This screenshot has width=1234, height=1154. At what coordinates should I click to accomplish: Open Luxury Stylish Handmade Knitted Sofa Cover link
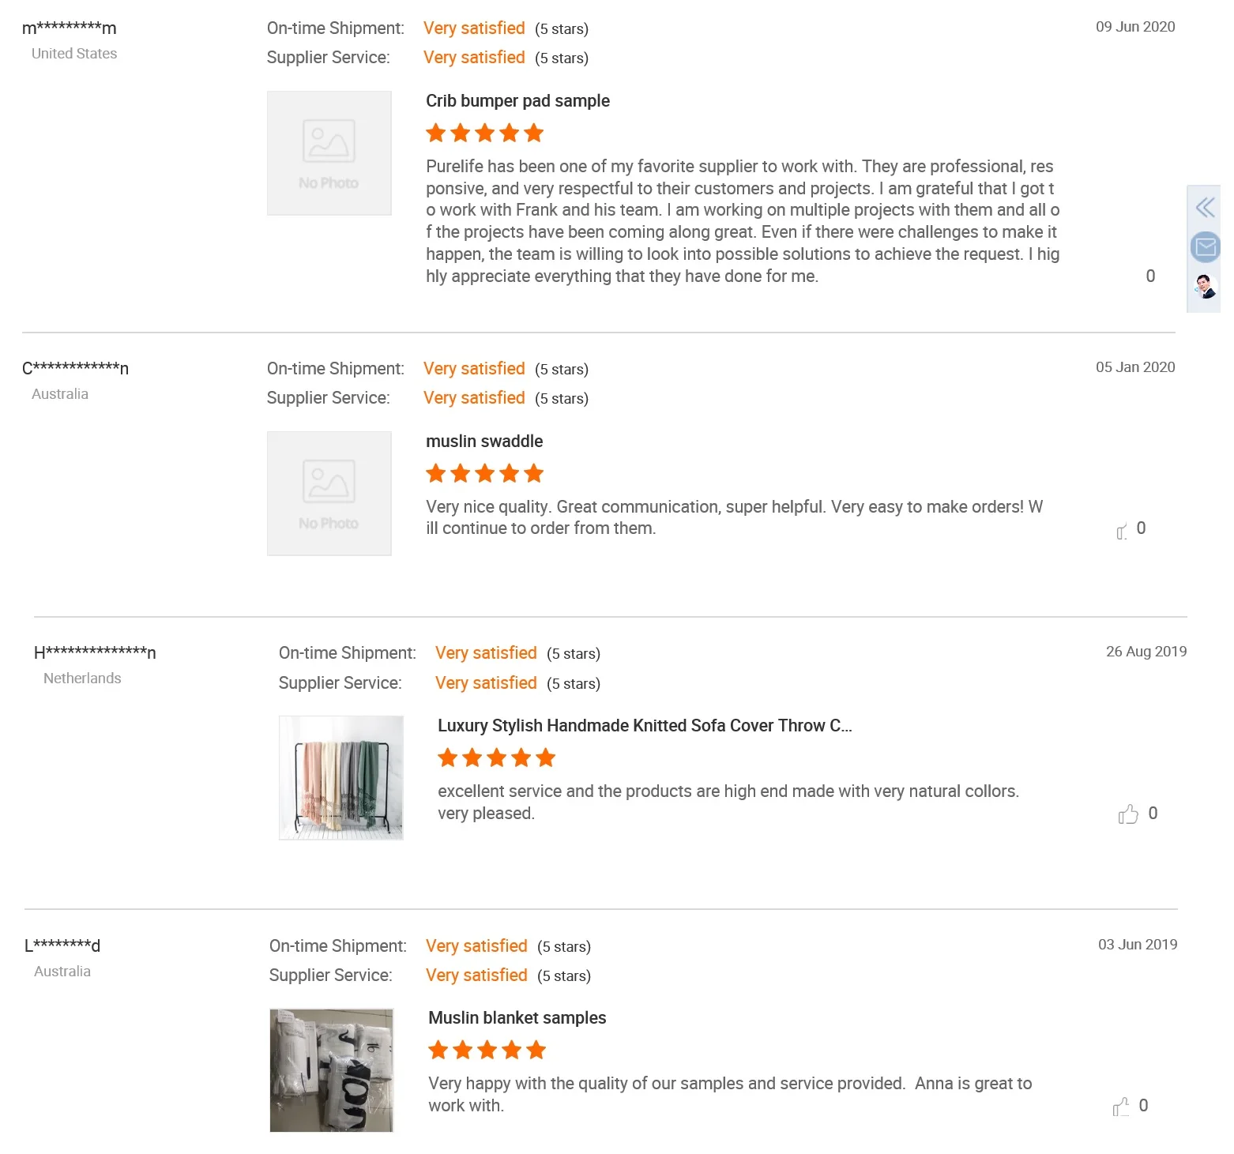[645, 726]
